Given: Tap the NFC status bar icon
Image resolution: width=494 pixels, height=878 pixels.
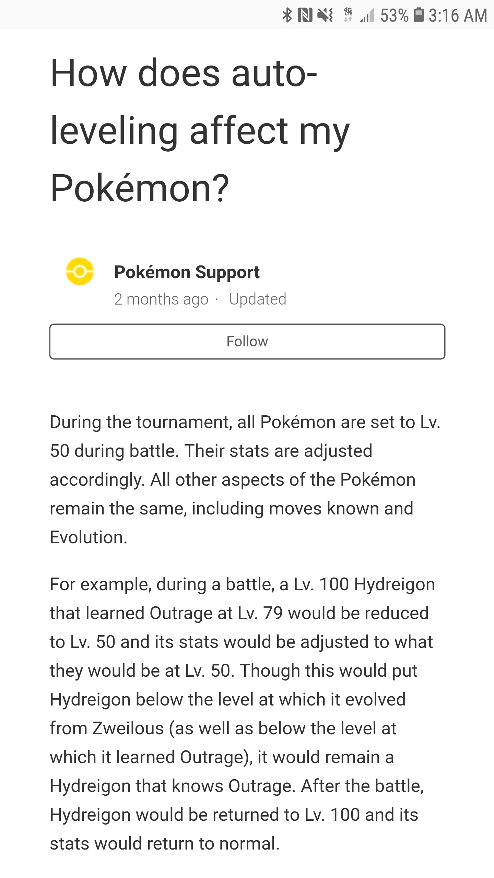Looking at the screenshot, I should (305, 15).
